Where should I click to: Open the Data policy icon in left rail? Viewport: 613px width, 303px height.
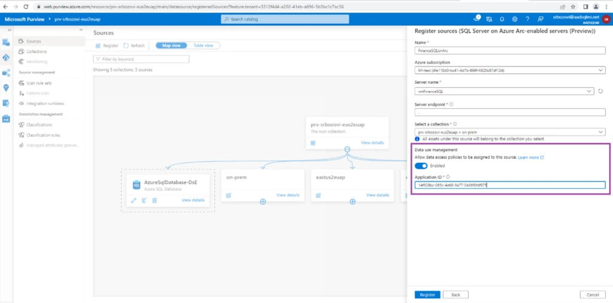[x=6, y=103]
